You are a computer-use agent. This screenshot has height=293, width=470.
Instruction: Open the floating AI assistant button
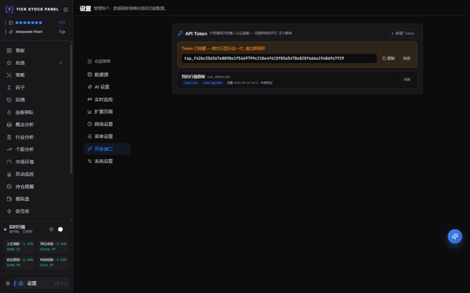tap(455, 236)
